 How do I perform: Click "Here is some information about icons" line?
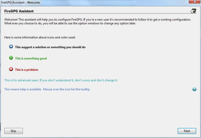[x=40, y=37]
